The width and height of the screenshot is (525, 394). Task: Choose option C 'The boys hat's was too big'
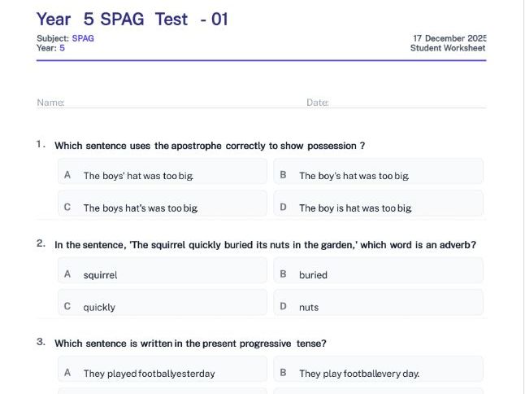(163, 208)
